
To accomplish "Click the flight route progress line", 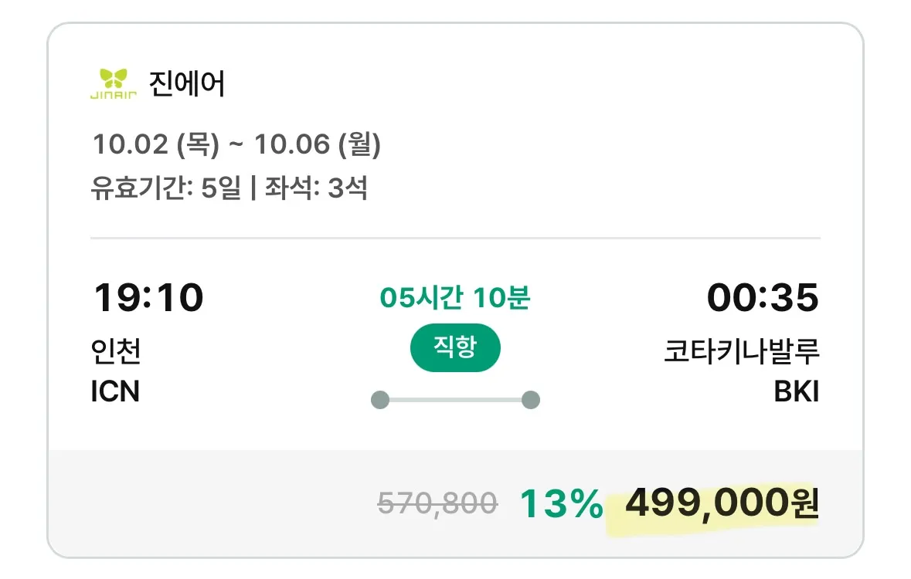I will 455,400.
